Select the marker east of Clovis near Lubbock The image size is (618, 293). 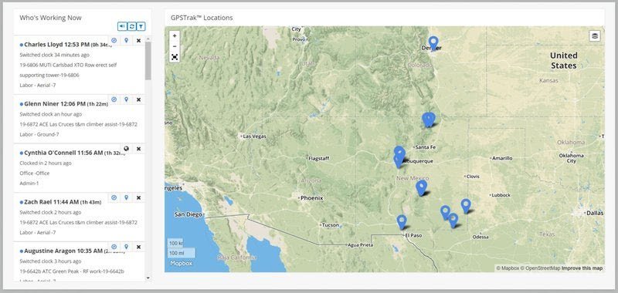(466, 206)
